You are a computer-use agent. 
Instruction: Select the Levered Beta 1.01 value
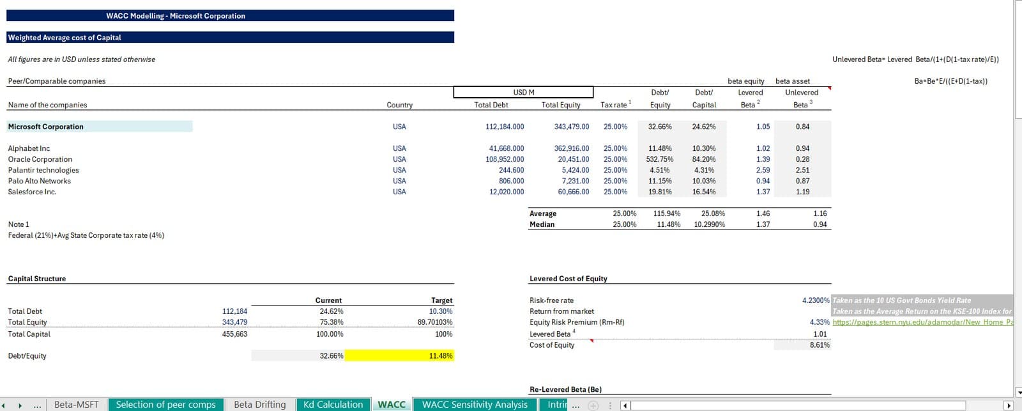pyautogui.click(x=820, y=334)
